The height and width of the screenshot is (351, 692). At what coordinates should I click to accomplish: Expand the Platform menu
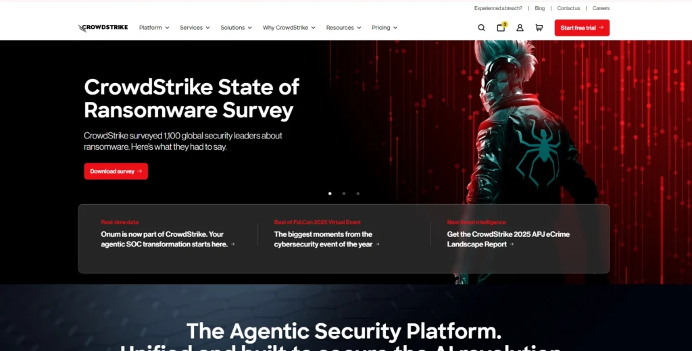154,28
